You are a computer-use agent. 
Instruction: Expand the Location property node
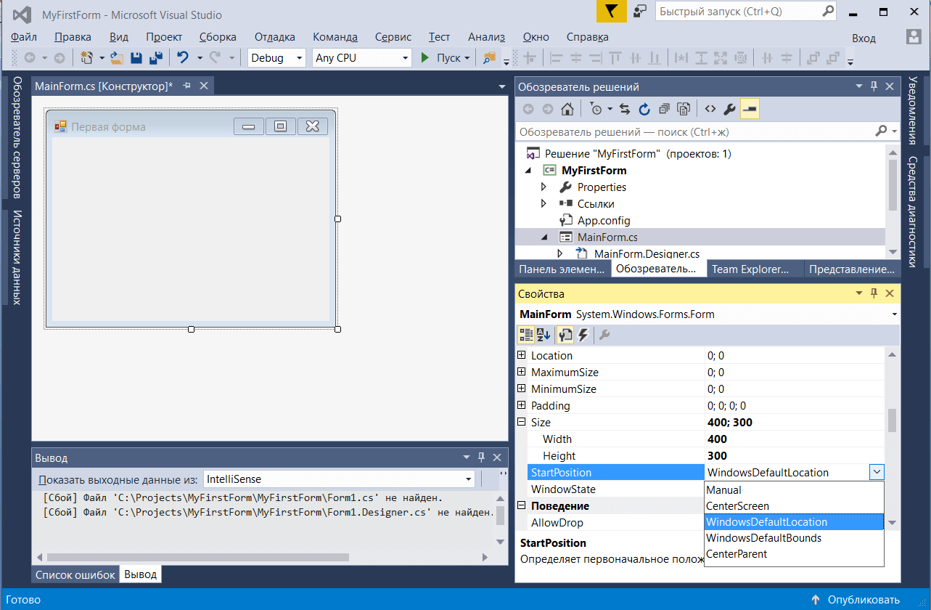521,355
